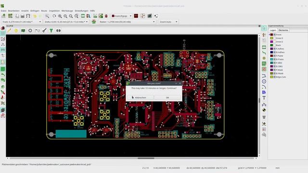
Task: Click the zoom in icon
Action: [x=60, y=16]
